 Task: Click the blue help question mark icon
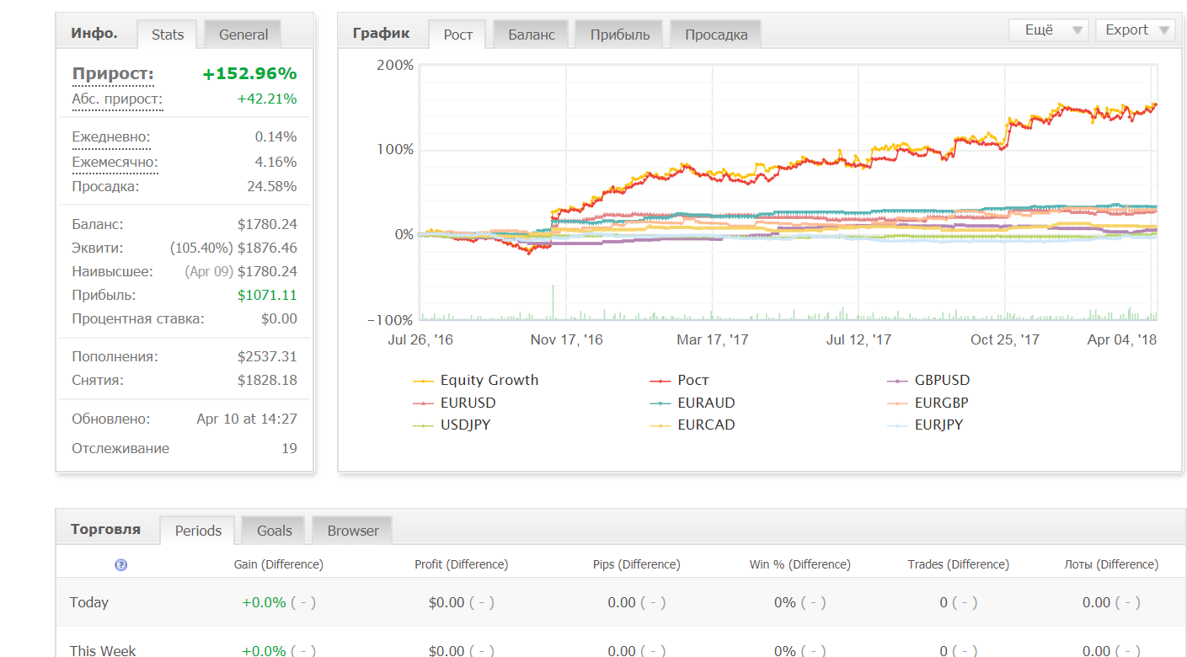click(120, 565)
